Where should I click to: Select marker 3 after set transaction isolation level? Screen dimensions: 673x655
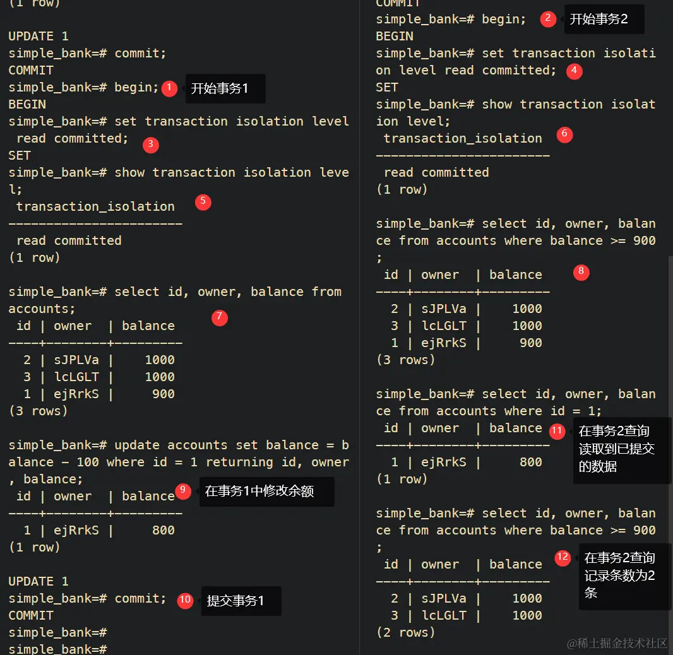(150, 145)
